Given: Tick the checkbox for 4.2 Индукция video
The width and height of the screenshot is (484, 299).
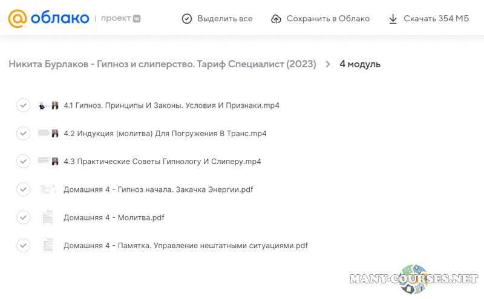Looking at the screenshot, I should [x=23, y=133].
